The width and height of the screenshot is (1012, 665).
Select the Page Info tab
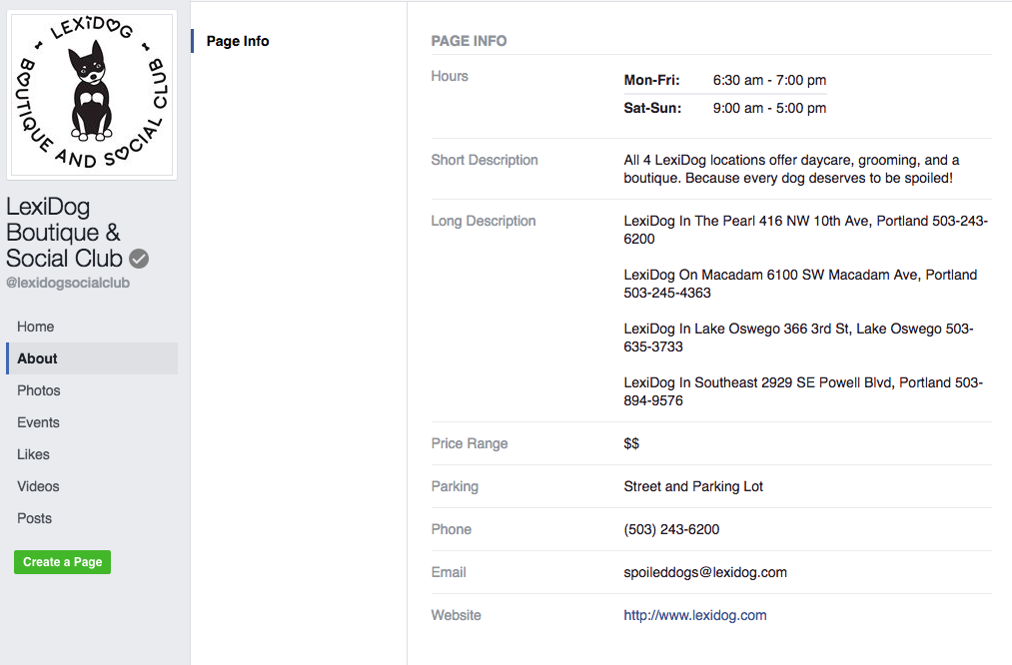pos(238,41)
